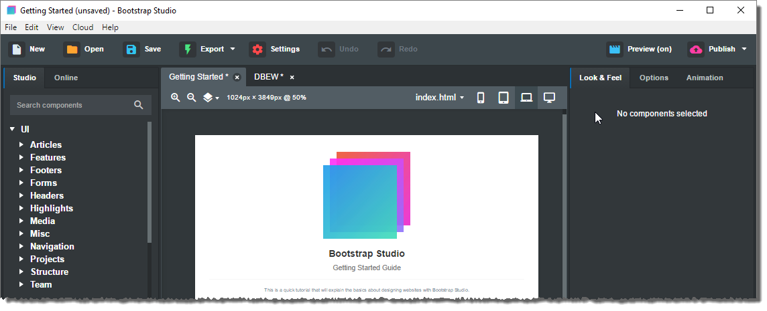The height and width of the screenshot is (311, 767).
Task: Click the Bootstrap Studio logo image
Action: (x=367, y=195)
